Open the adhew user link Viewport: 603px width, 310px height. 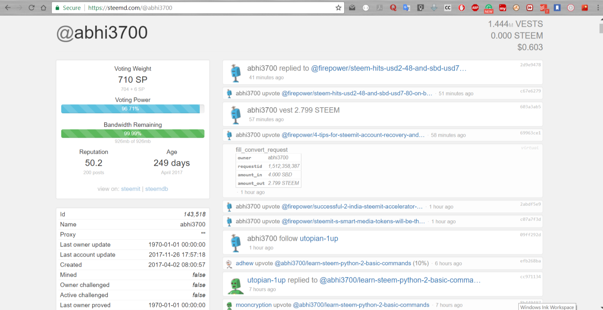[244, 263]
